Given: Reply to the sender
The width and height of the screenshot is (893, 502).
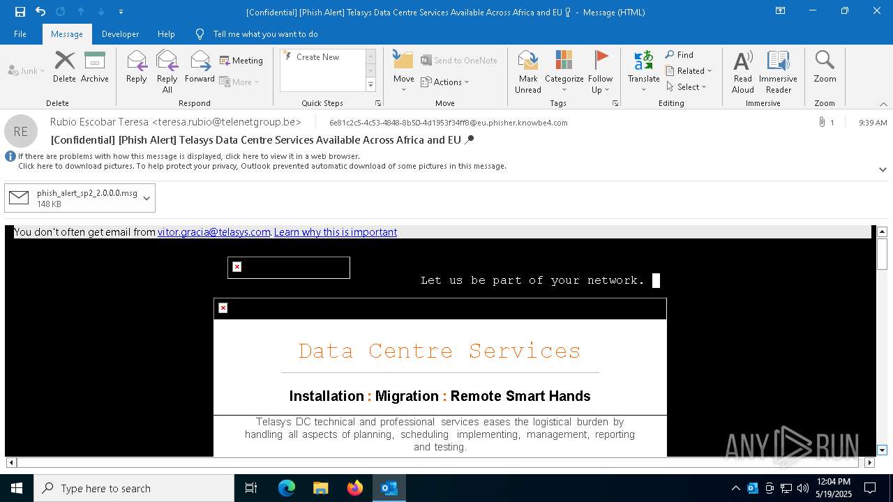Looking at the screenshot, I should point(136,67).
